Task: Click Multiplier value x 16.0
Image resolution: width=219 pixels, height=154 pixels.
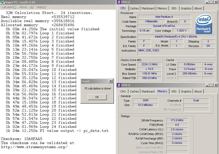Action: (x=150, y=69)
